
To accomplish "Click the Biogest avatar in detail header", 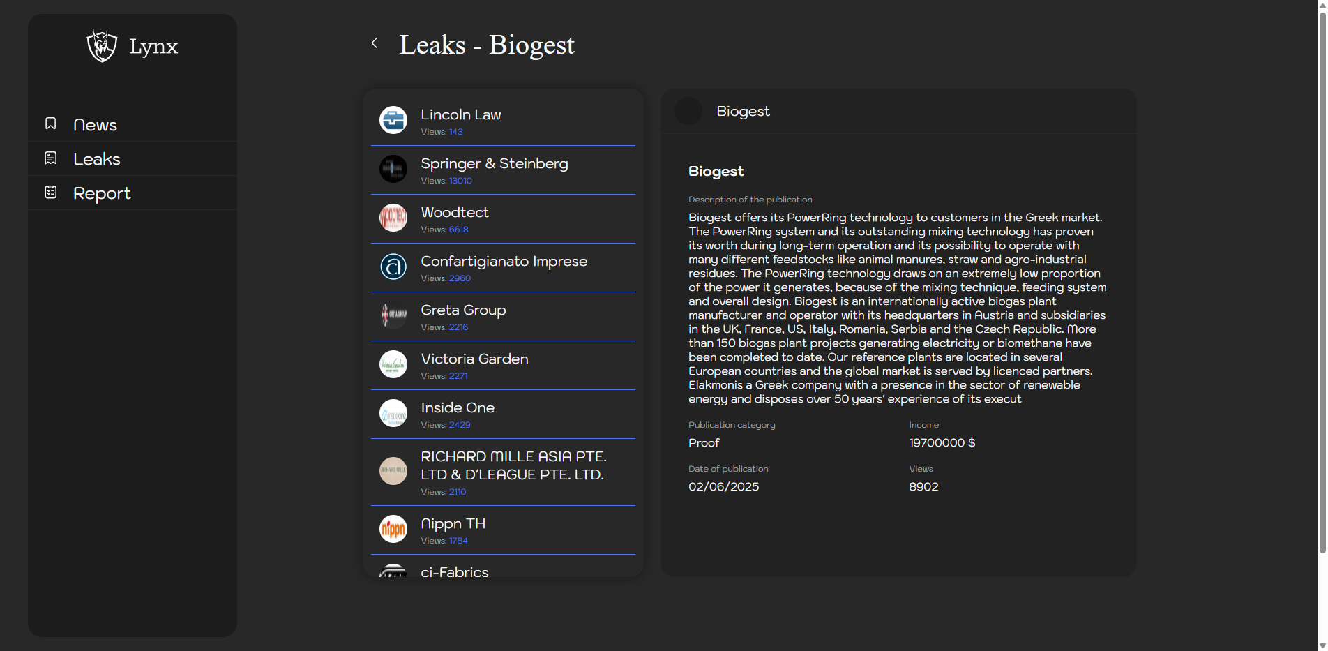I will coord(688,112).
